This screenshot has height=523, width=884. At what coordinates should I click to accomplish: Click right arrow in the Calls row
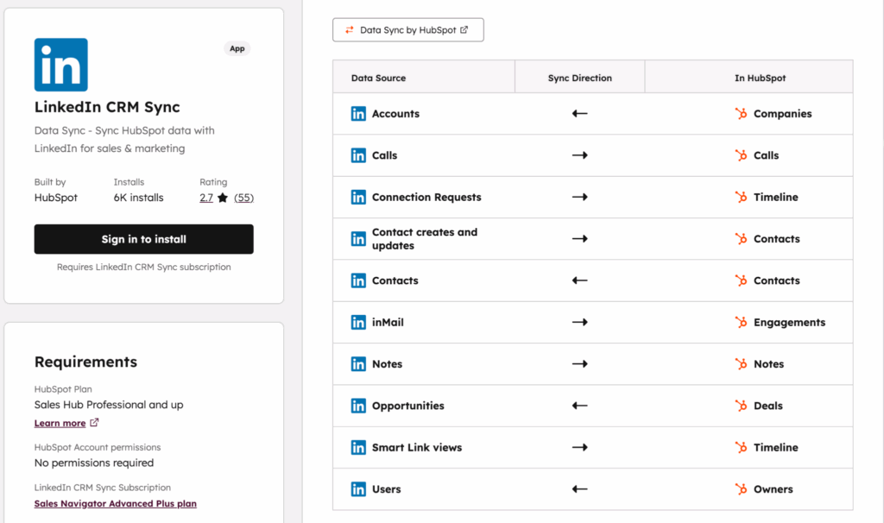coord(579,155)
